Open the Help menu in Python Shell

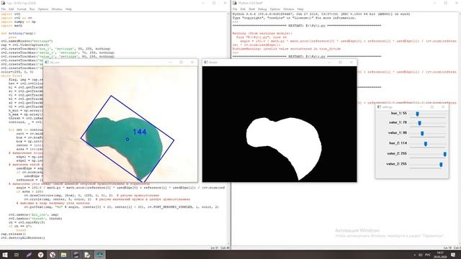(x=300, y=9)
